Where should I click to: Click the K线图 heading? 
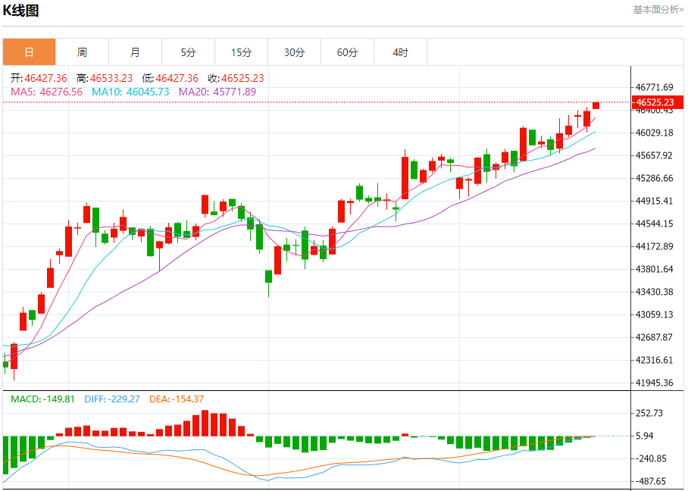(21, 11)
